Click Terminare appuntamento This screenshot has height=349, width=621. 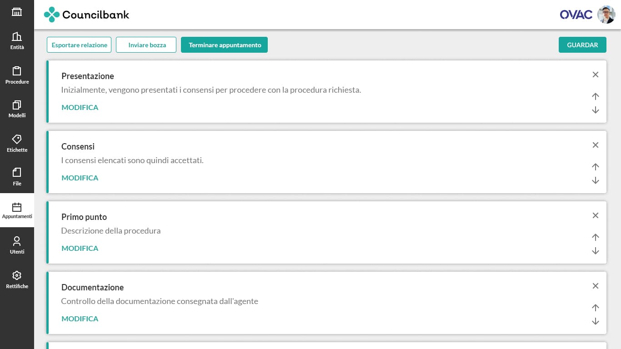point(224,45)
